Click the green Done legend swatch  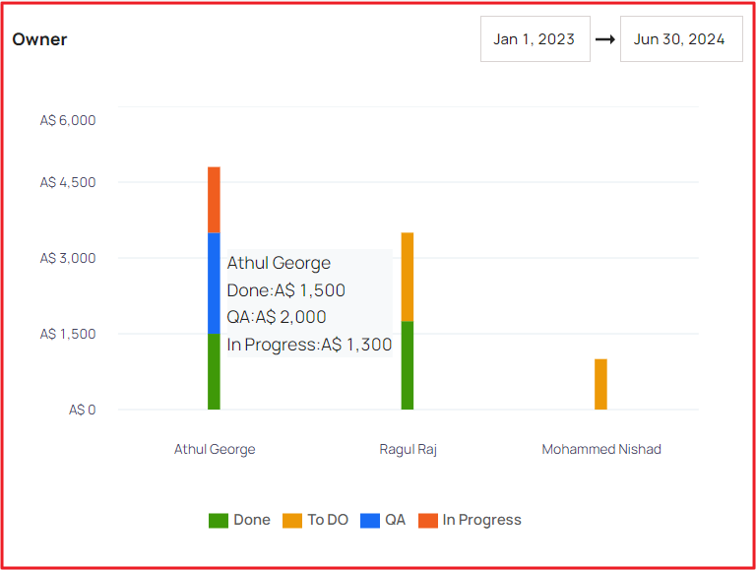[x=219, y=521]
